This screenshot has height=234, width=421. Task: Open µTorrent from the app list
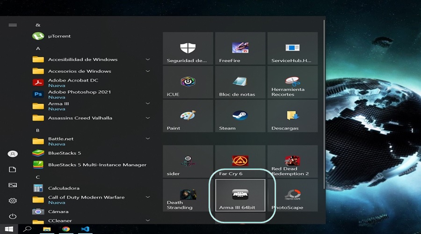[x=91, y=36]
